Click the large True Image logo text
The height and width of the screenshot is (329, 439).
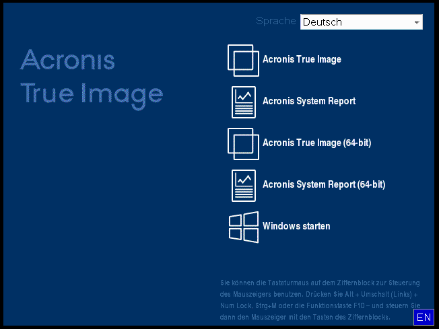click(92, 94)
